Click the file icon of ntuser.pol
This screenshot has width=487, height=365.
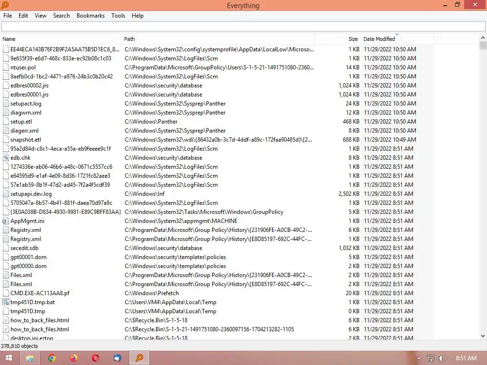[6, 67]
